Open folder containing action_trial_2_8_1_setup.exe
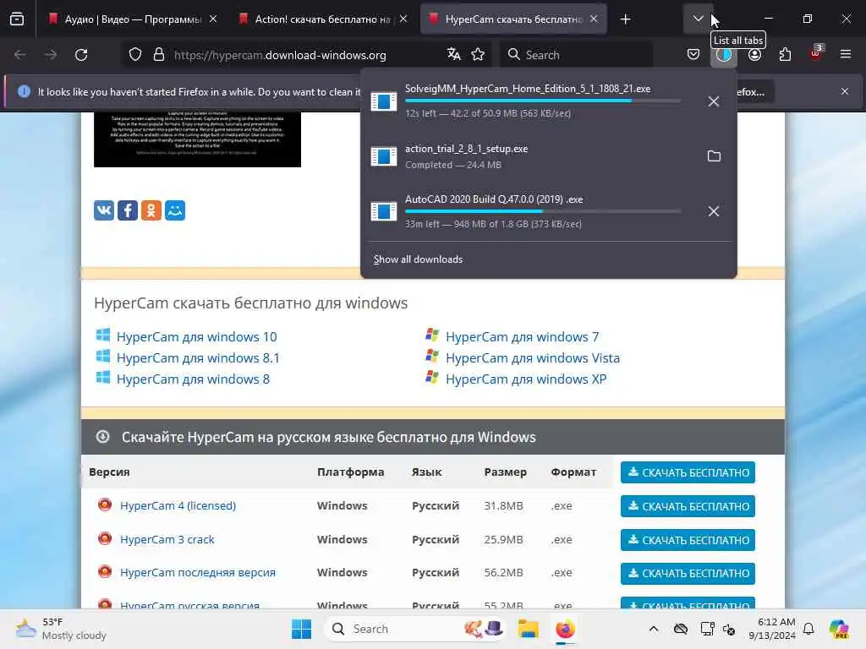Image resolution: width=866 pixels, height=649 pixels. pyautogui.click(x=714, y=156)
